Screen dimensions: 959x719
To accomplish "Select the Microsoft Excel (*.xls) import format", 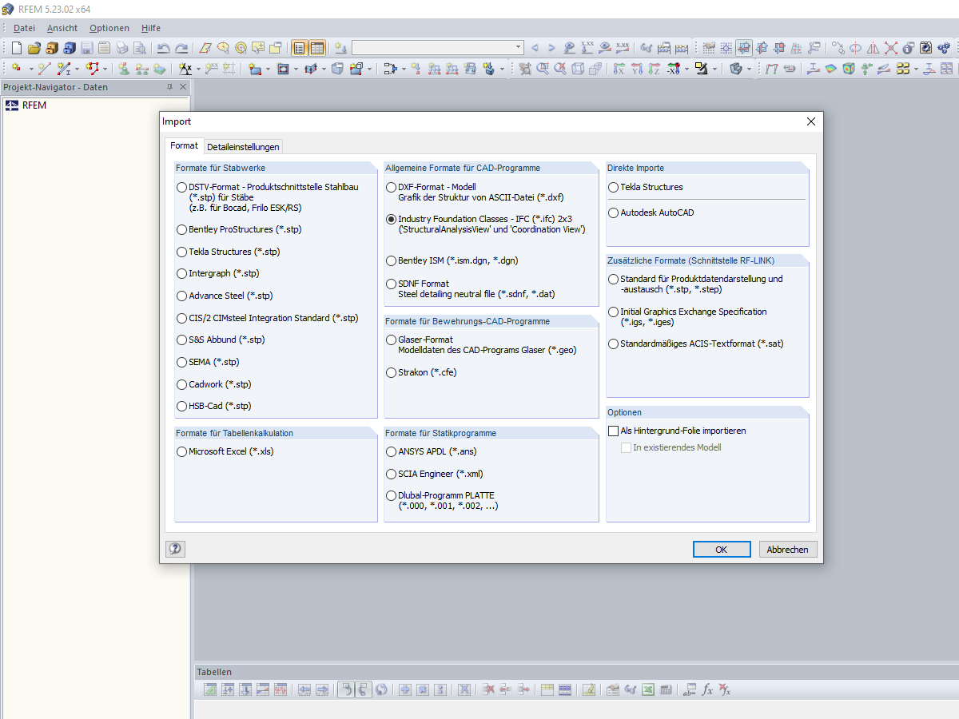I will 182,451.
